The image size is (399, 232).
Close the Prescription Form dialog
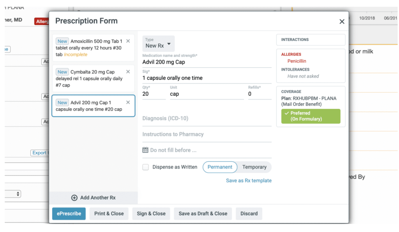(342, 21)
